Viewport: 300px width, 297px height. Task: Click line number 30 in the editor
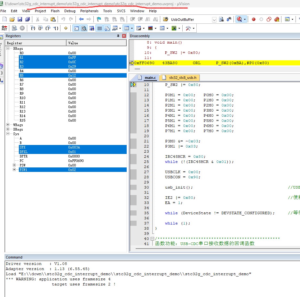(x=146, y=187)
